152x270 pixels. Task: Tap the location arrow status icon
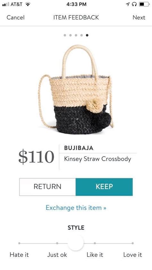pyautogui.click(x=128, y=4)
